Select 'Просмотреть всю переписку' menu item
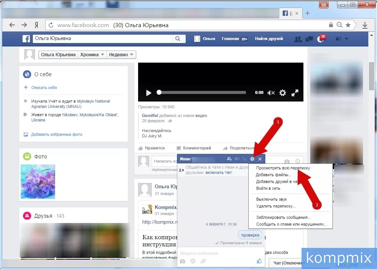This screenshot has height=269, width=377. coord(283,168)
